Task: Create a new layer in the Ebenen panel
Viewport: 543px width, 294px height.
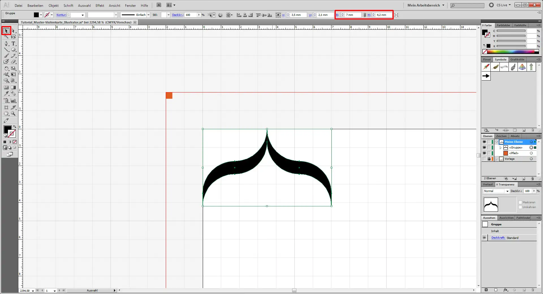Action: point(523,178)
